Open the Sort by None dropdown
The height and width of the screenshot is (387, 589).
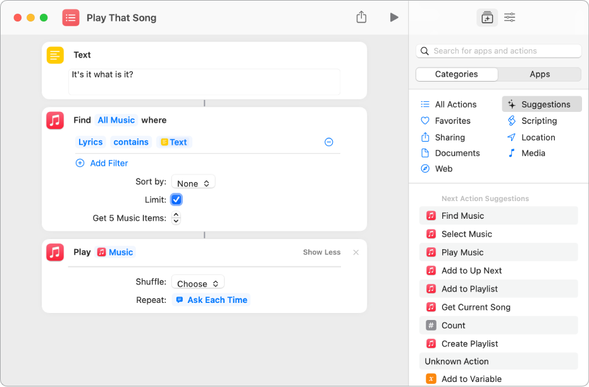click(x=193, y=182)
